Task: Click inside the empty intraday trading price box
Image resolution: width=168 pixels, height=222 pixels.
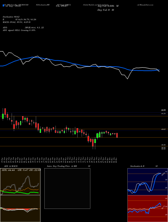Action: pyautogui.click(x=67, y=188)
